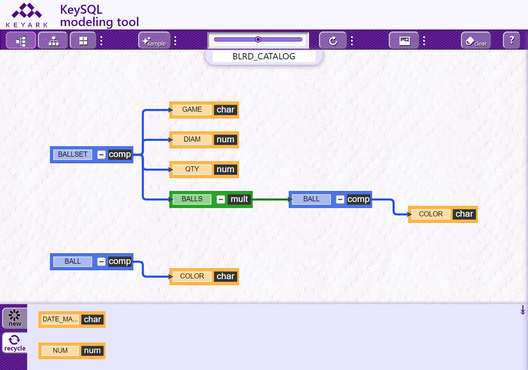Select the horizontal tree layout icon
528x370 pixels.
(x=21, y=41)
